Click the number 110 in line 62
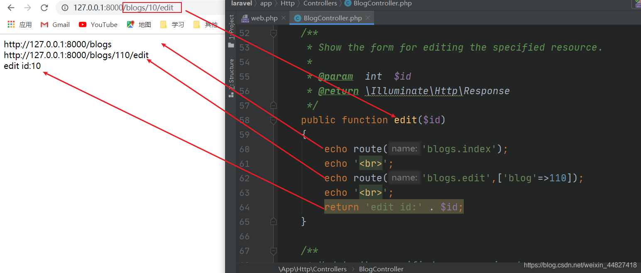 coord(558,178)
